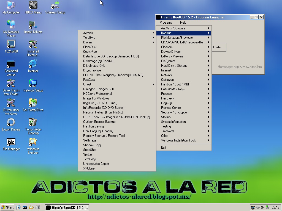Open My Computer desktop icon
The image size is (282, 211).
[x=11, y=7]
